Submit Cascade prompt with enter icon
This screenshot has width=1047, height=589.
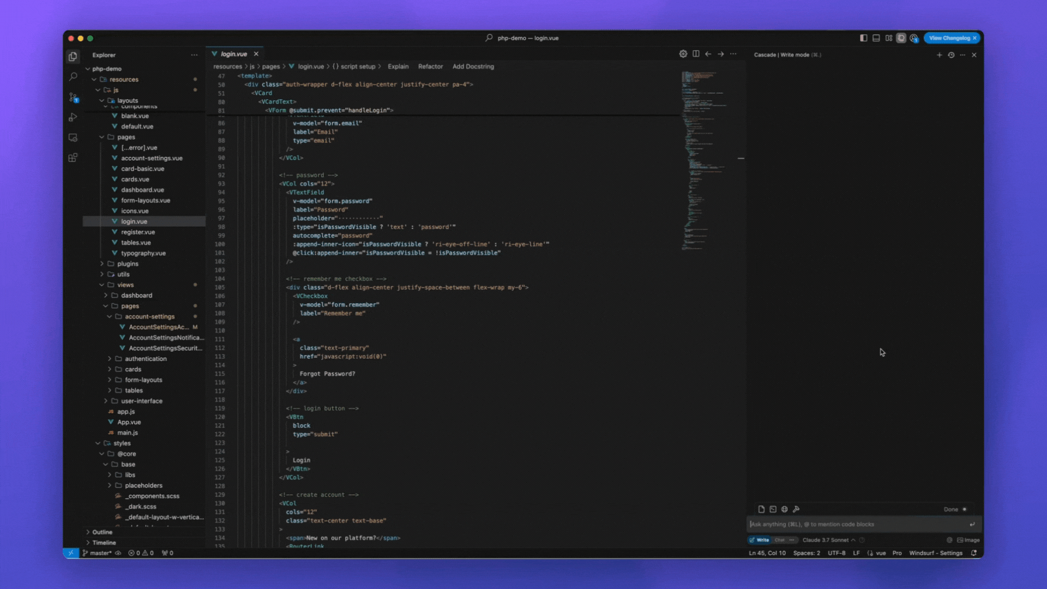click(972, 524)
